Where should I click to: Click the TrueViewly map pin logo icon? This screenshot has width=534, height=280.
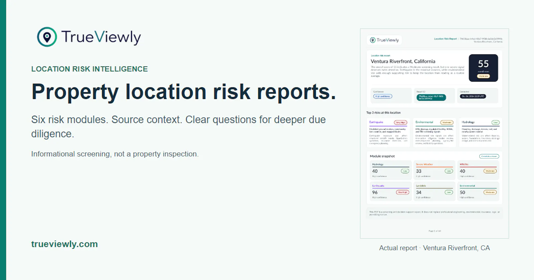[x=47, y=37]
